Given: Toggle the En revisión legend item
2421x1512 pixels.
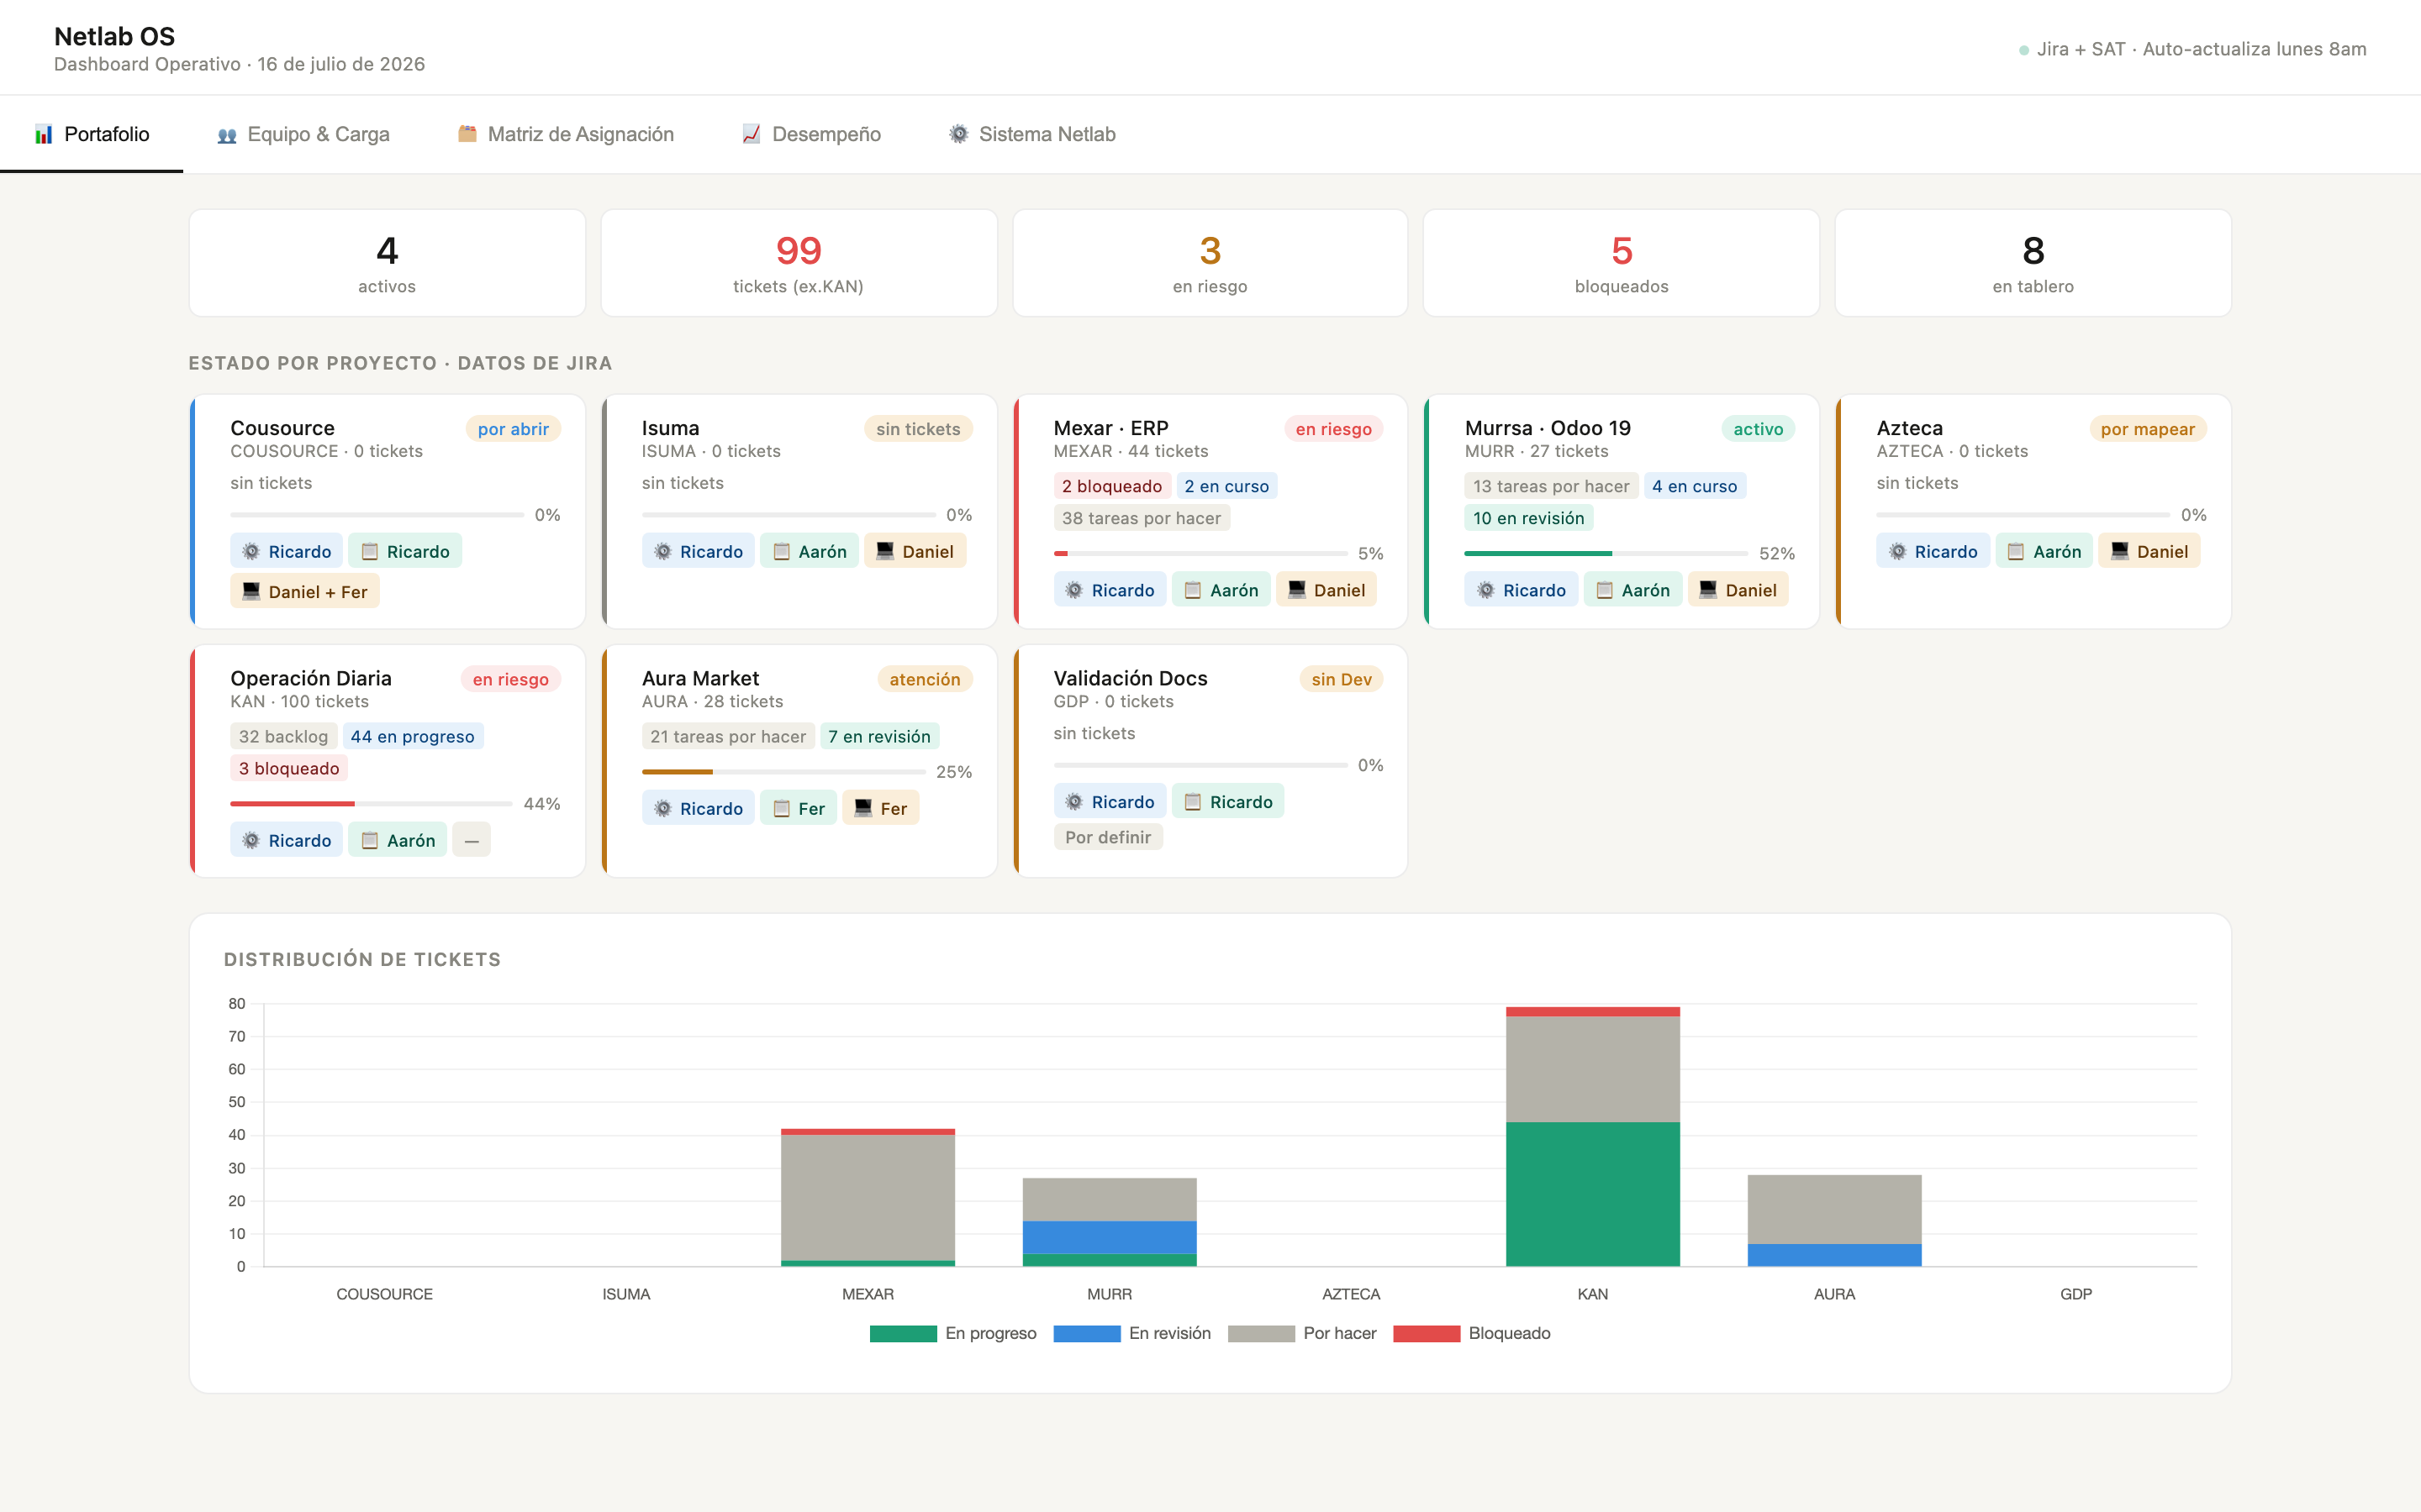Looking at the screenshot, I should click(x=1131, y=1333).
